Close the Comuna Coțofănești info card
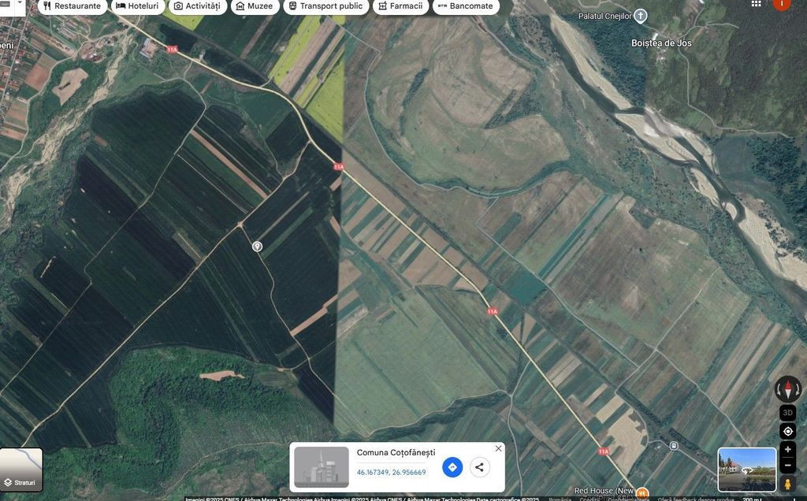This screenshot has width=807, height=501. coord(498,448)
